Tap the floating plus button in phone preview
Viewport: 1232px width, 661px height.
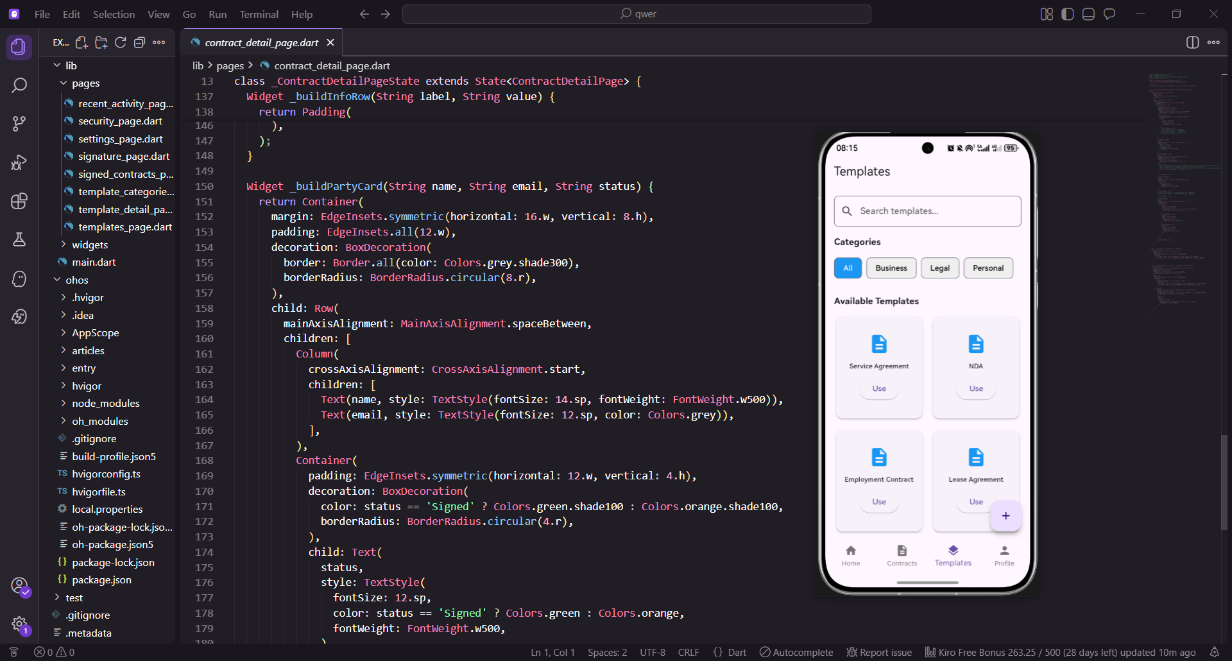point(1005,516)
